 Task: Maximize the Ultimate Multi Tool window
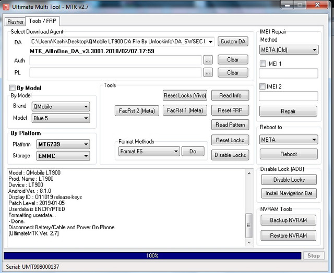coord(300,5)
